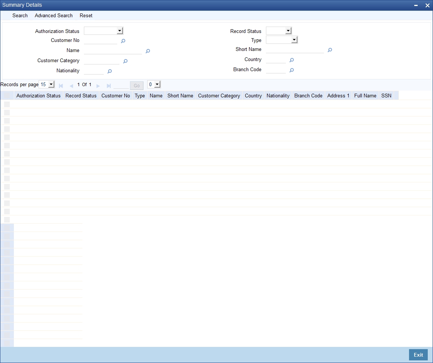Tick the select-all header checkbox
The width and height of the screenshot is (433, 363).
[7, 96]
